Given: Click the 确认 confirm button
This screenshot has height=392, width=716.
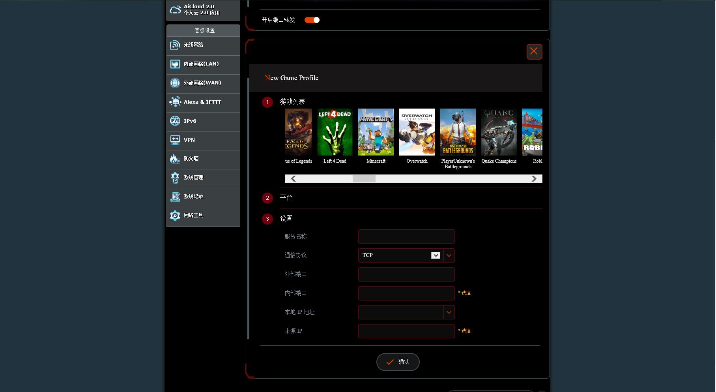Looking at the screenshot, I should click(398, 362).
